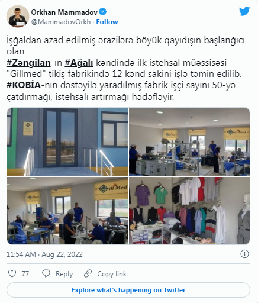Click the Twitter bird logo
258x303 pixels.
pos(244,11)
